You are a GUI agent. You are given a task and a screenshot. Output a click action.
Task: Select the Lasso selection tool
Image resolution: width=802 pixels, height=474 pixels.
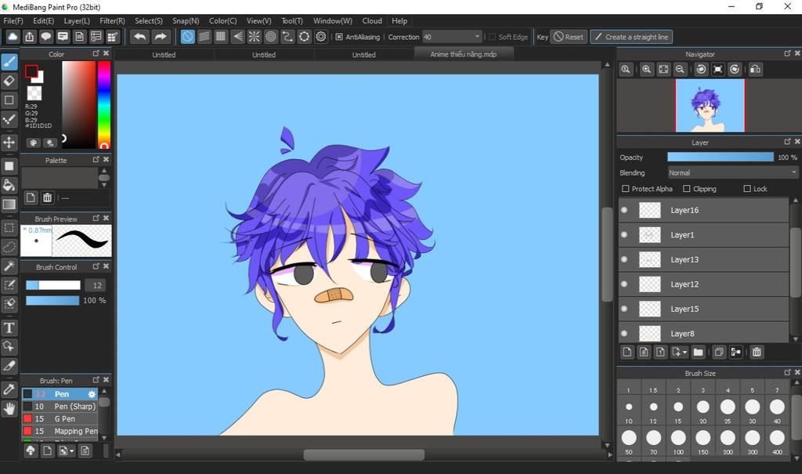(9, 248)
